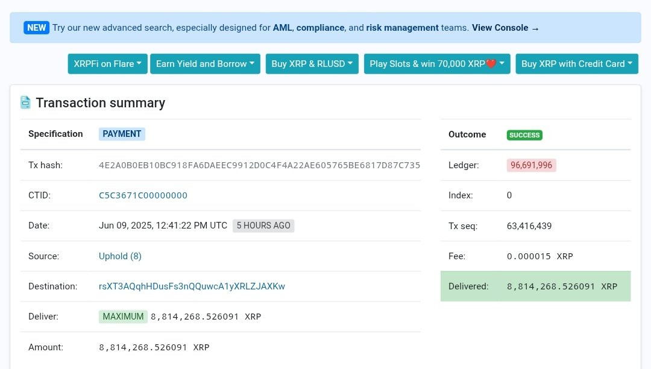Open the CTID C5C3671C00000000 link

click(x=143, y=195)
